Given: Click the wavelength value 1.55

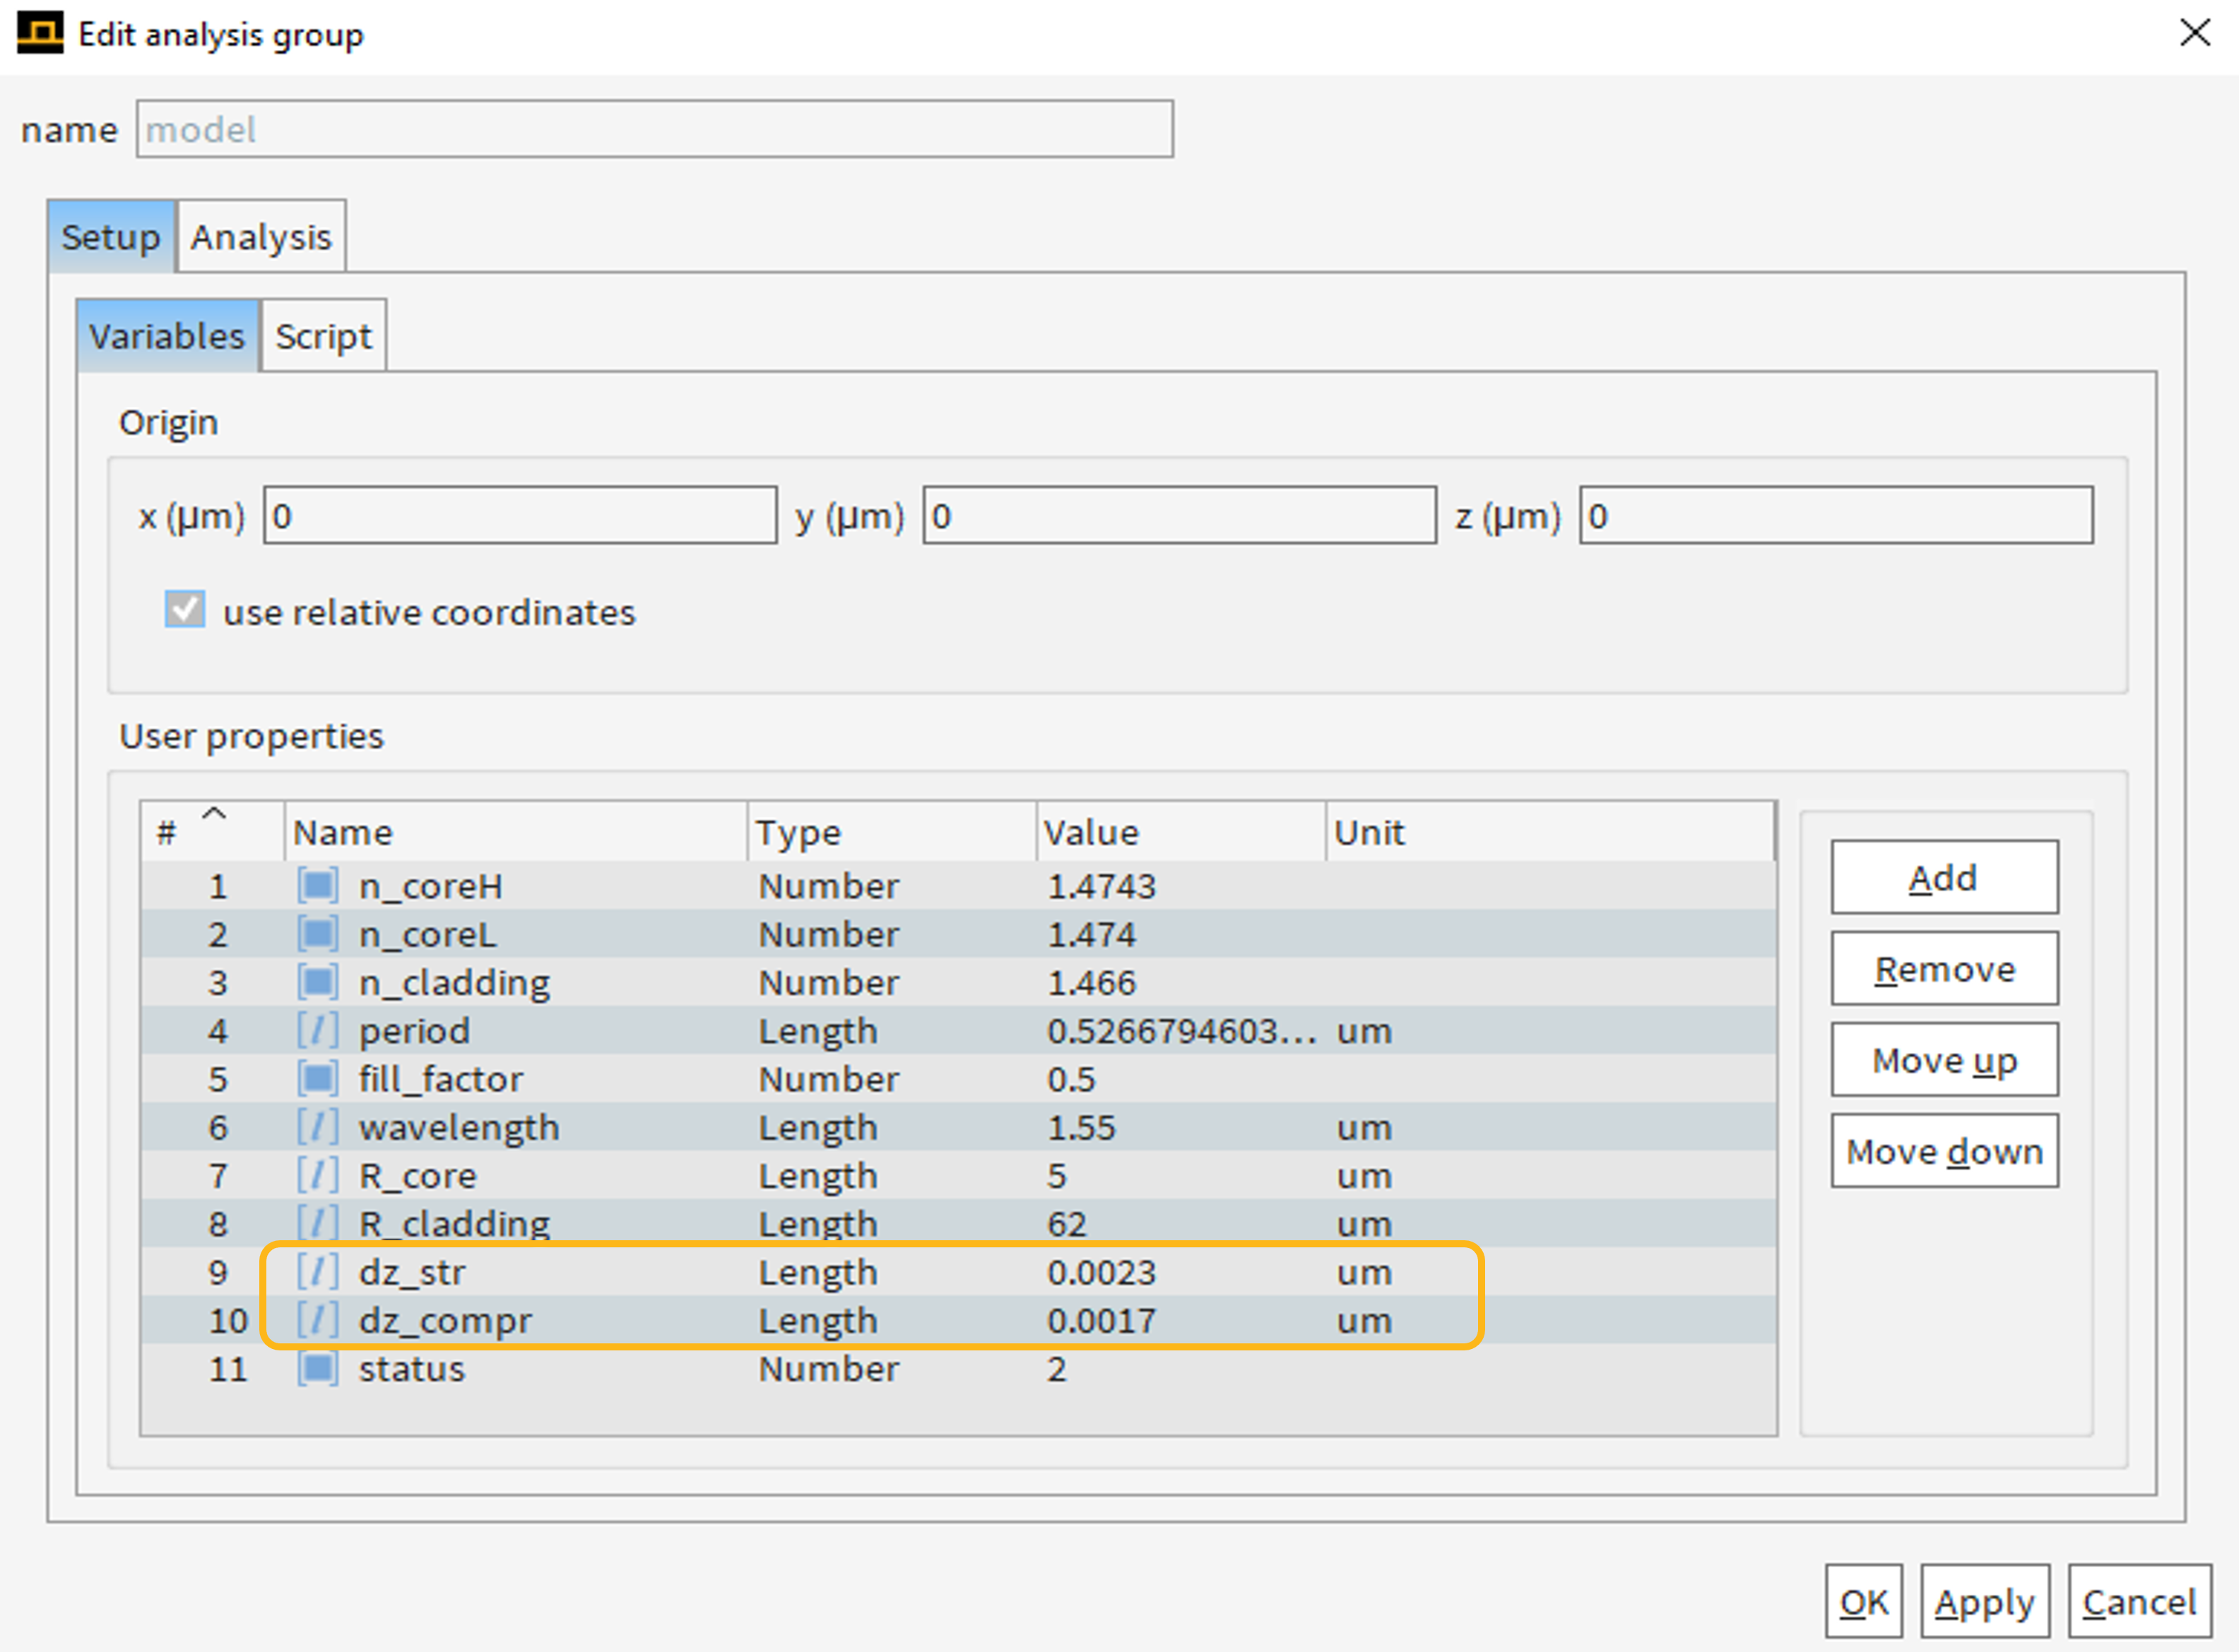Looking at the screenshot, I should point(1080,1127).
